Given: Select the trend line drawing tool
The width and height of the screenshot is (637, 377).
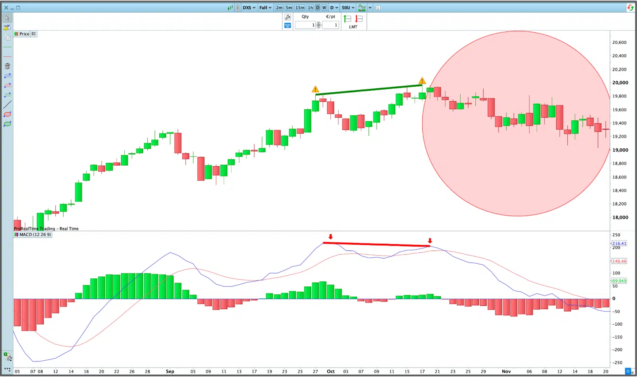Looking at the screenshot, I should click(x=7, y=104).
